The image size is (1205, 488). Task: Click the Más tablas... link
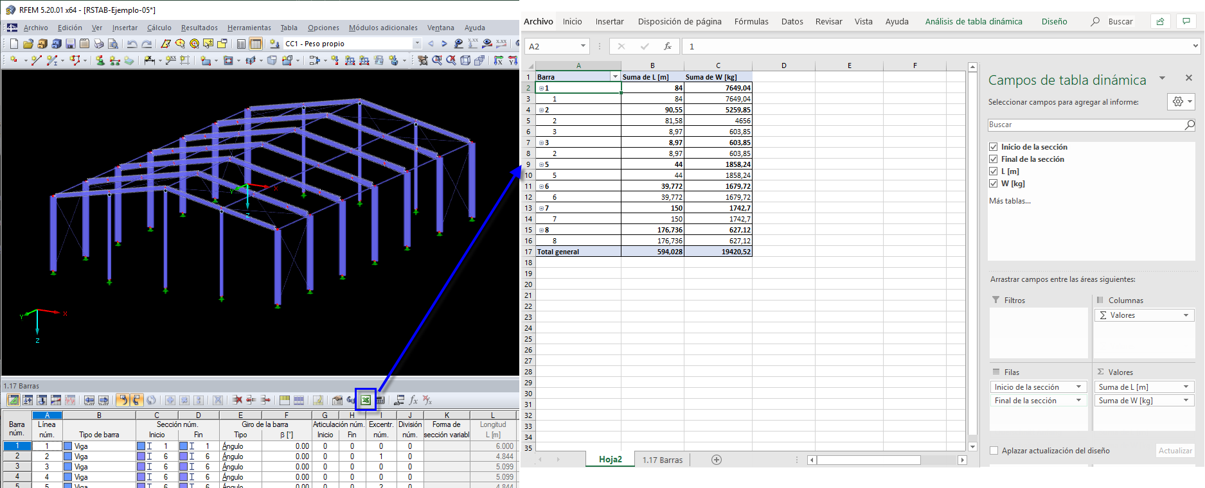(x=1010, y=201)
